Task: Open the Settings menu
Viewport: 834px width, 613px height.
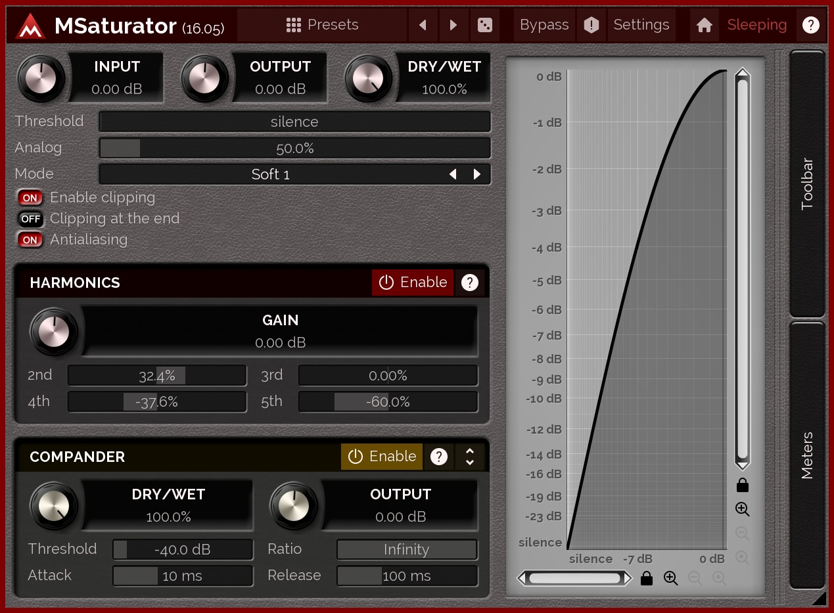Action: (641, 25)
